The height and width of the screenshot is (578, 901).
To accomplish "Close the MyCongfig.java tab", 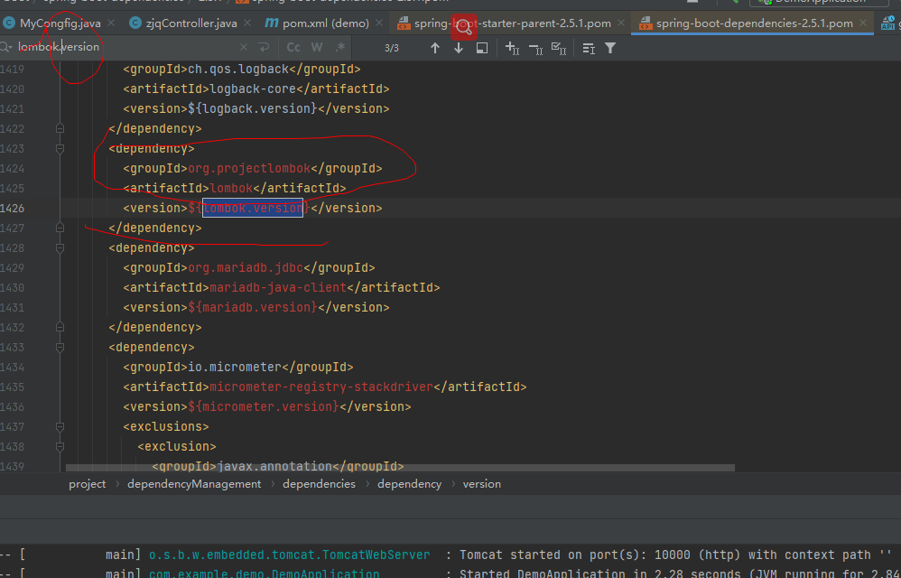I will (111, 23).
